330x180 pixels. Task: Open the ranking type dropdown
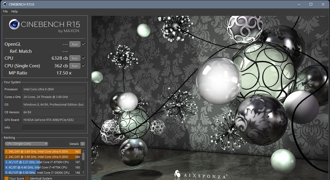(26, 144)
